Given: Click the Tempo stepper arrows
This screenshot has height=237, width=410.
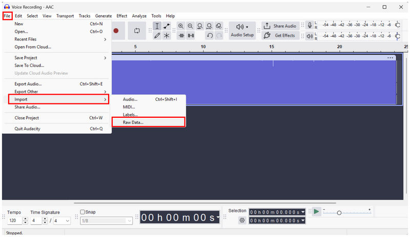Looking at the screenshot, I should (25, 221).
